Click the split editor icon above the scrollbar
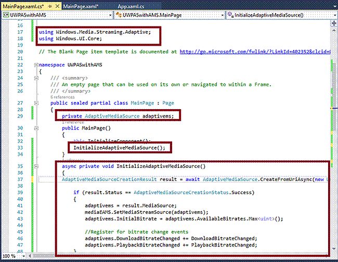 click(x=334, y=23)
